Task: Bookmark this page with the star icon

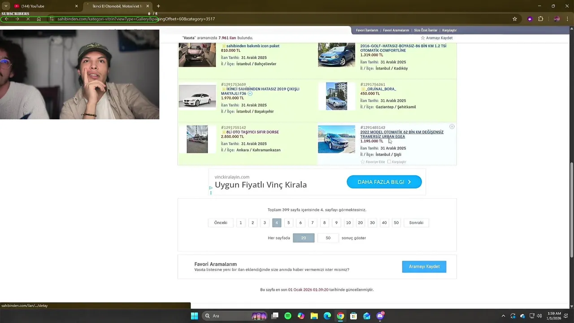Action: coord(515,19)
